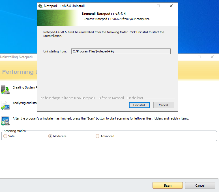Cancel the Uninstalling Notepad++ background window
This screenshot has height=192, width=219.
[x=200, y=186]
